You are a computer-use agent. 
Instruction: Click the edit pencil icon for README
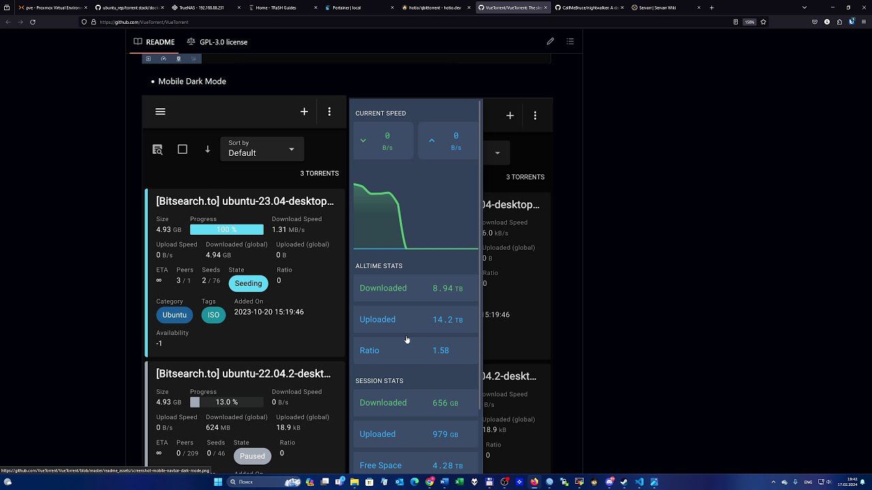(550, 42)
